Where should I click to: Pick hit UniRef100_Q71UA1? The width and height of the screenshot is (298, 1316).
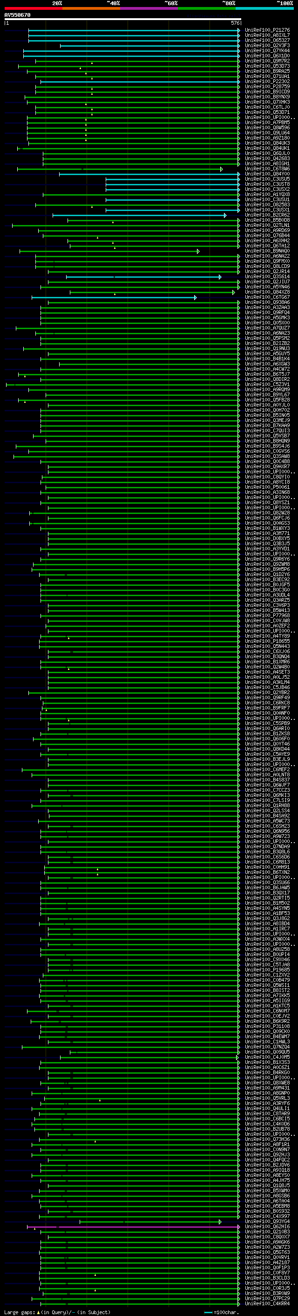[267, 76]
